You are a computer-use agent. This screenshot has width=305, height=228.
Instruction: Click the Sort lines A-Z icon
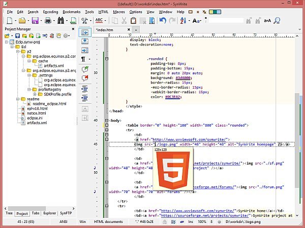pos(183,20)
